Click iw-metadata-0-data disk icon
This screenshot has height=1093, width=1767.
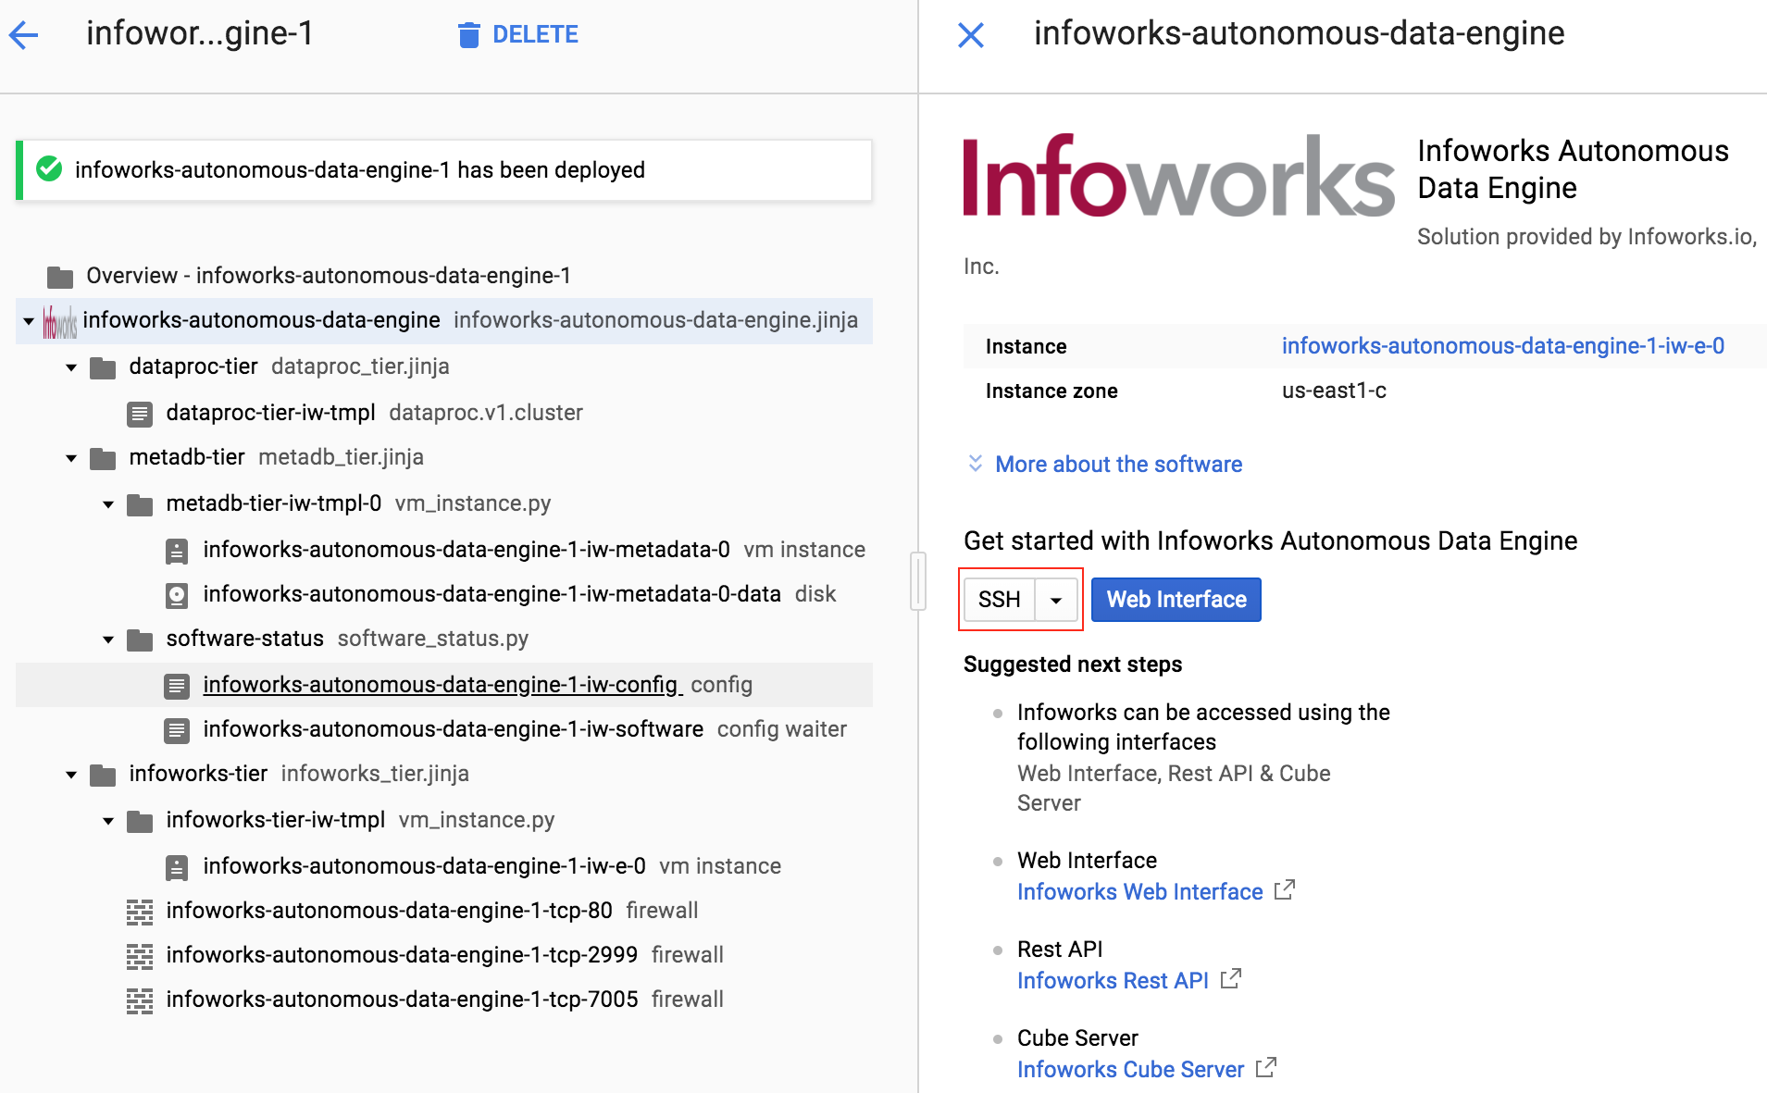click(x=177, y=595)
